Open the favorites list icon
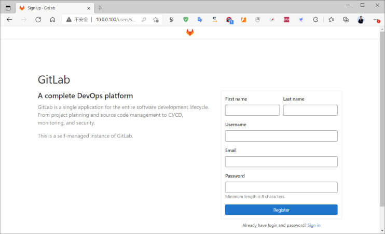Screen dimensions: 385x234 (x=331, y=20)
